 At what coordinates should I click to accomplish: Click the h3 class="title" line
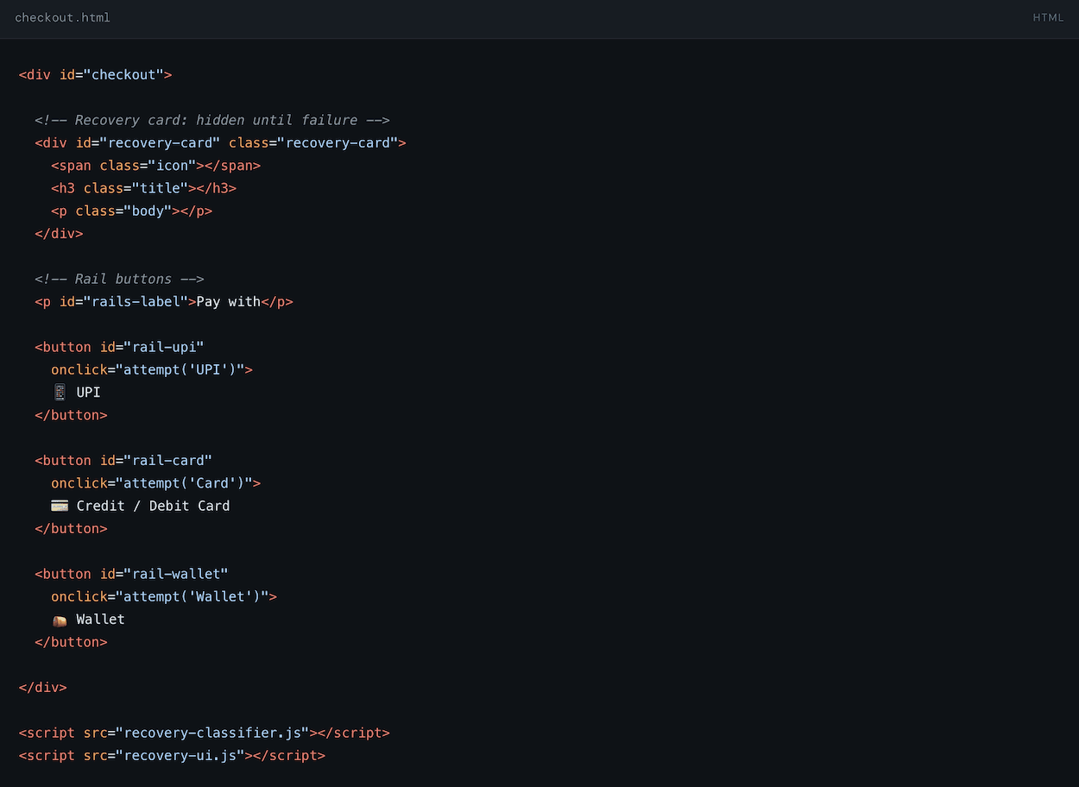pos(143,188)
